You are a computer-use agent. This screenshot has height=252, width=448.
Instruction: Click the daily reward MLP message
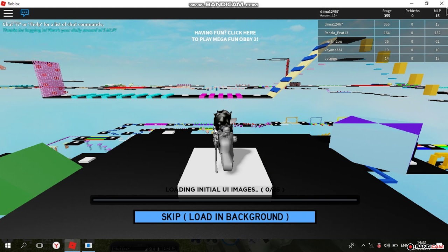point(59,30)
